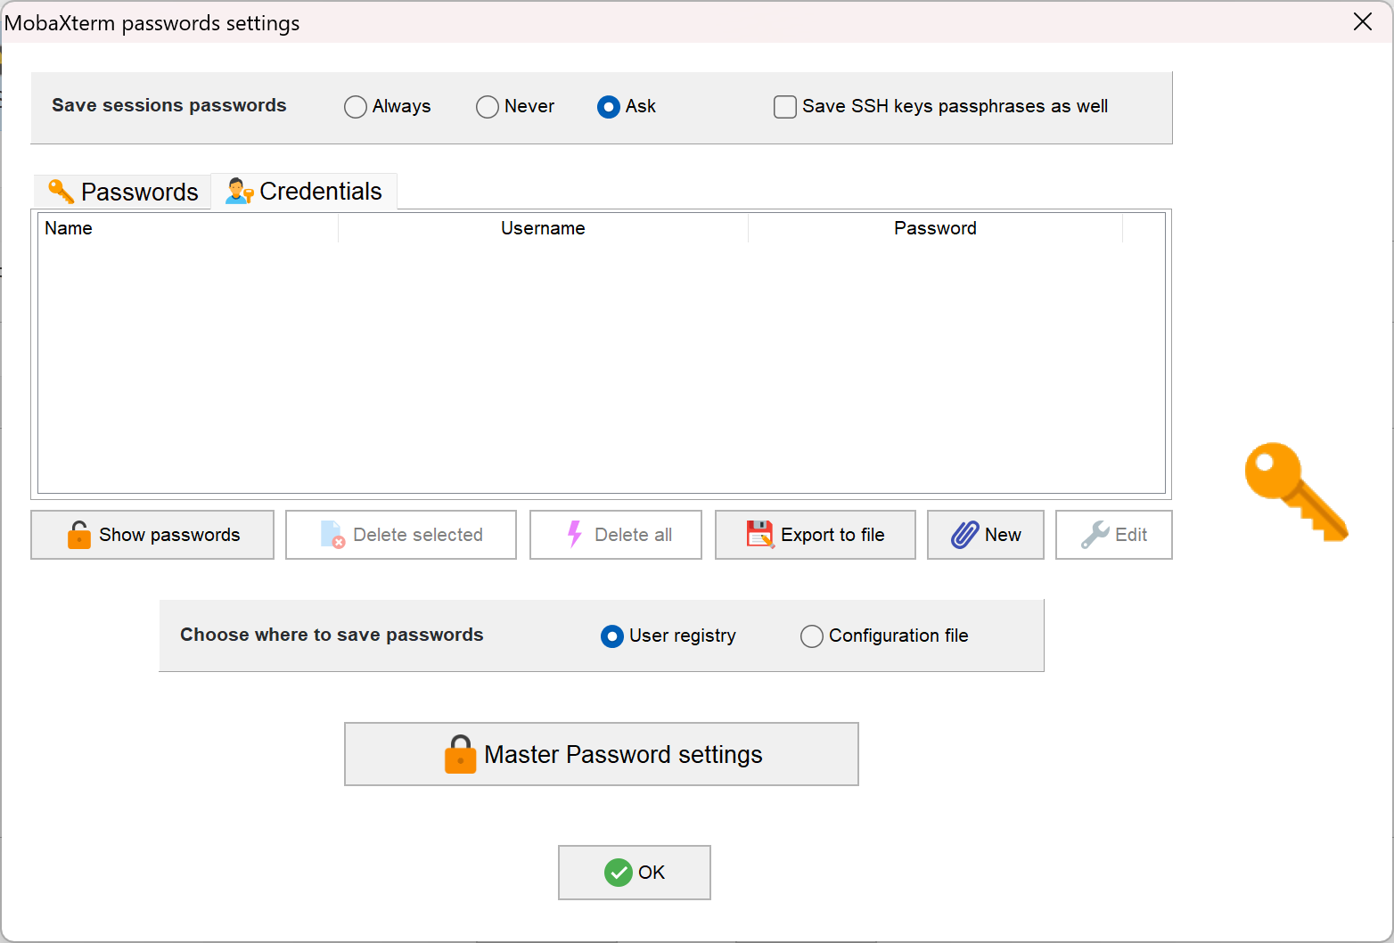Click the wrench icon on Edit button
Viewport: 1394px width, 943px height.
1095,535
